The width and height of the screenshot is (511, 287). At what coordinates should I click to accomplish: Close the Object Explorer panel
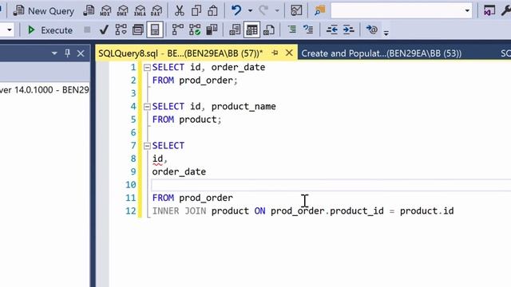point(81,53)
